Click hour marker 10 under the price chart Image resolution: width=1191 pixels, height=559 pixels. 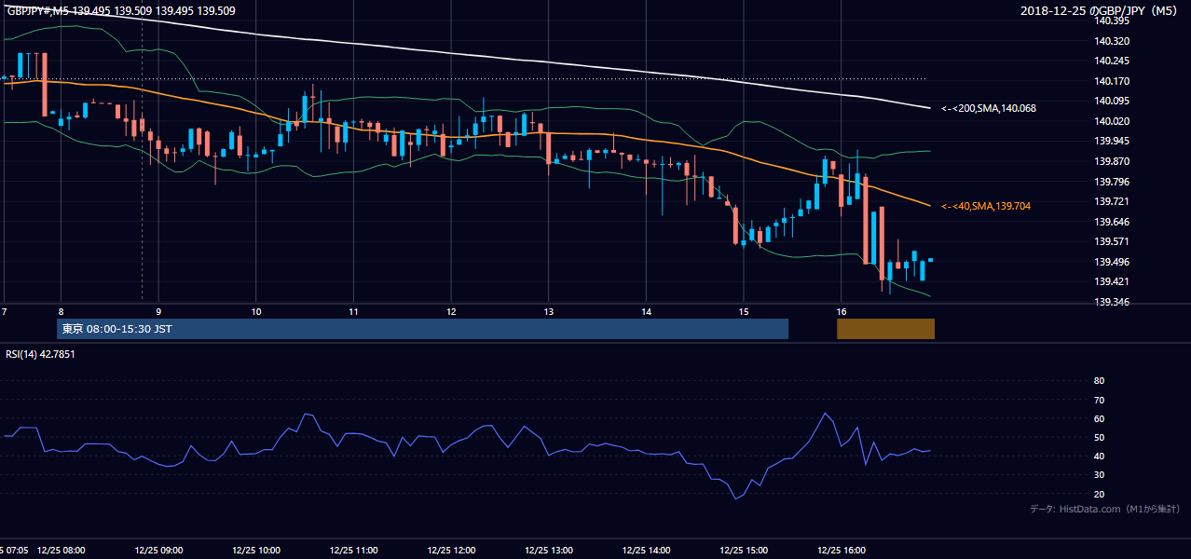(x=256, y=310)
